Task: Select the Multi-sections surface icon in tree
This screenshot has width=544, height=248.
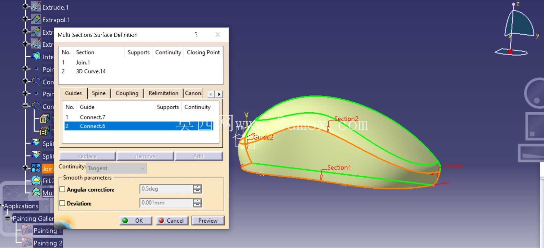Action: tap(36, 193)
